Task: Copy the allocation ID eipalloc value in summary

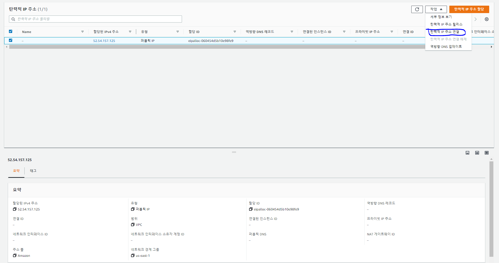Action: click(x=251, y=209)
